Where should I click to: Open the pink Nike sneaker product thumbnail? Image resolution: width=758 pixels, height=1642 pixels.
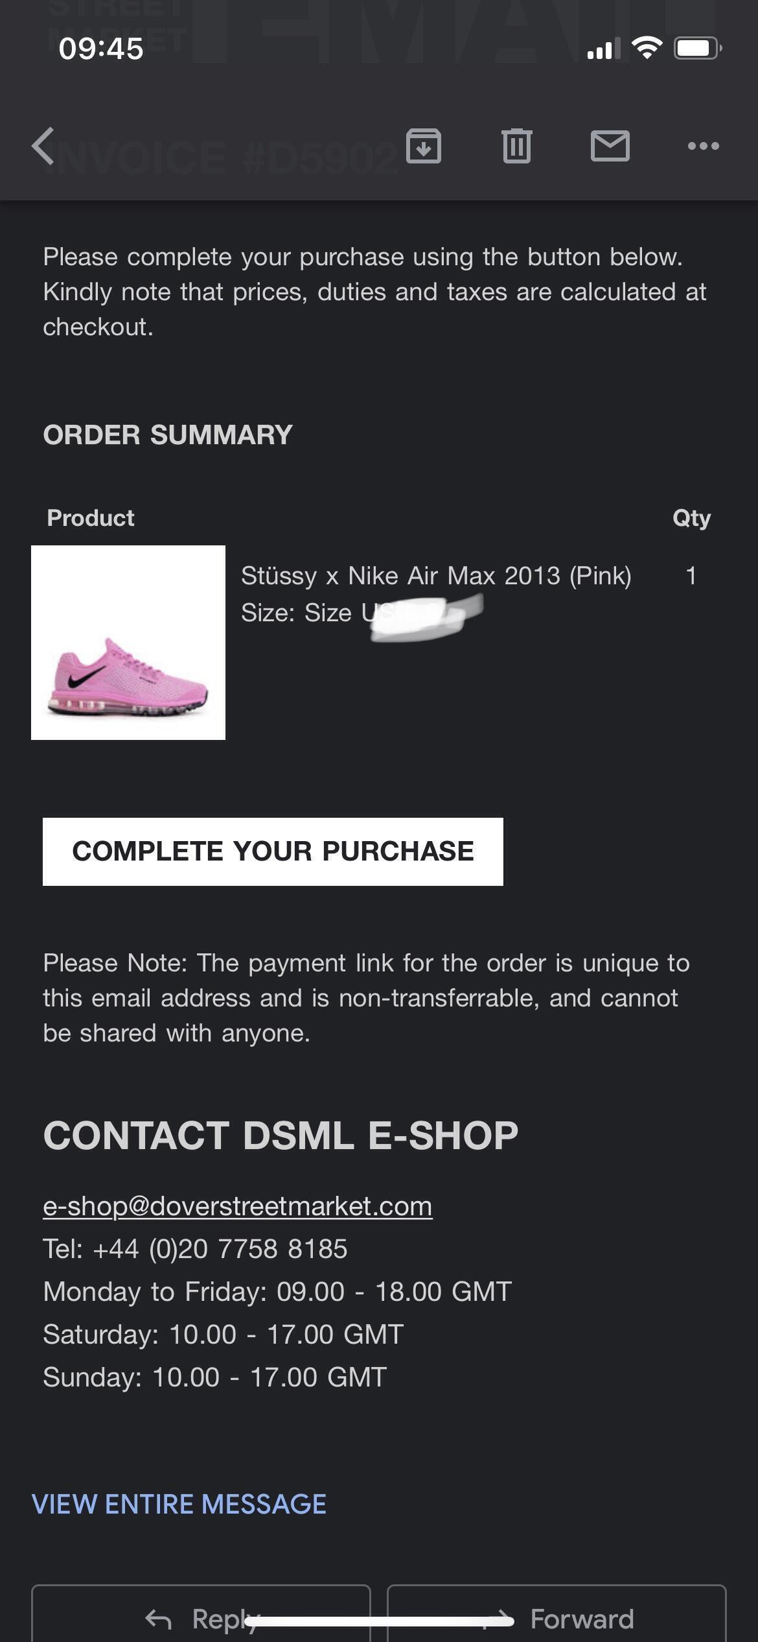pyautogui.click(x=128, y=643)
